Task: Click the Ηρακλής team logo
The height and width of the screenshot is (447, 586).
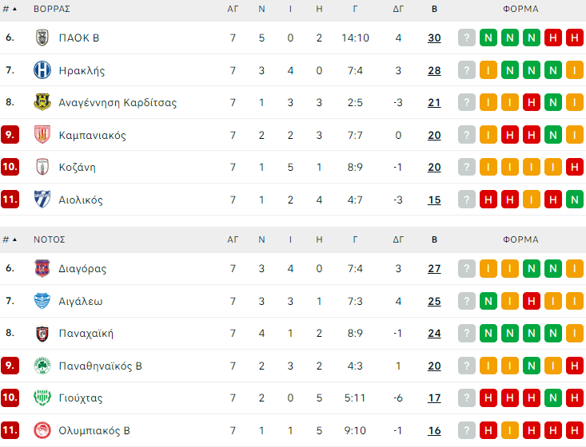Action: 42,70
